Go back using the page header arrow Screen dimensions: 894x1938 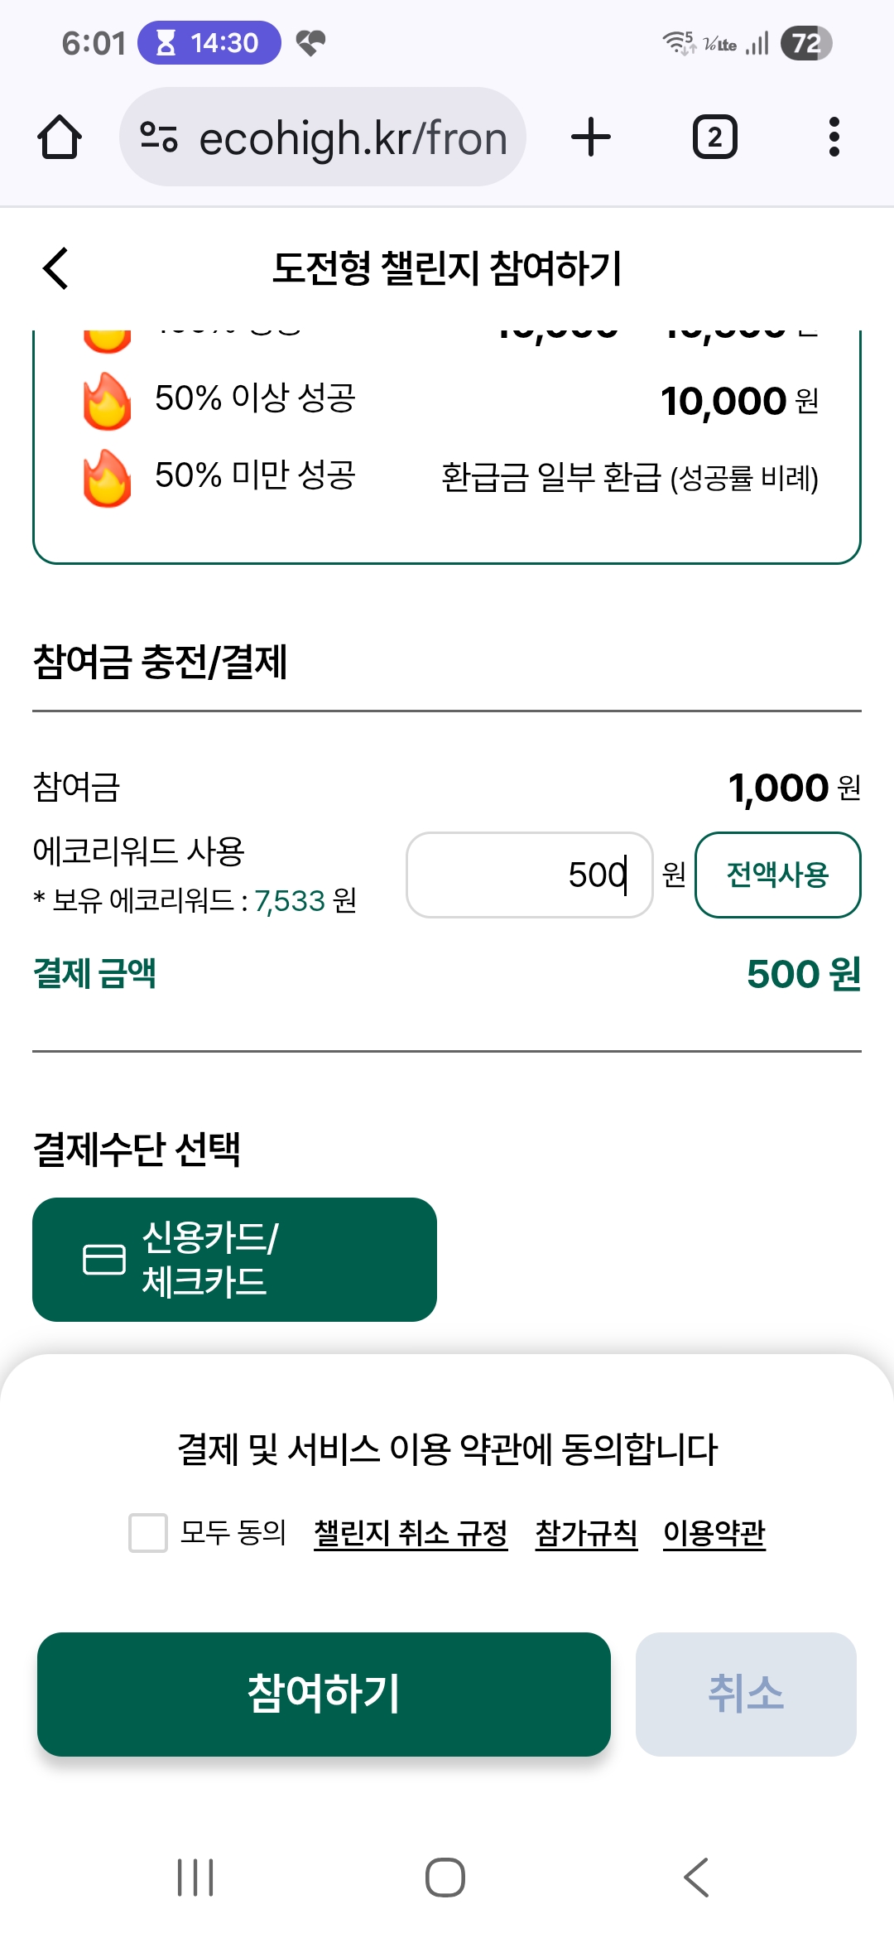click(x=56, y=268)
